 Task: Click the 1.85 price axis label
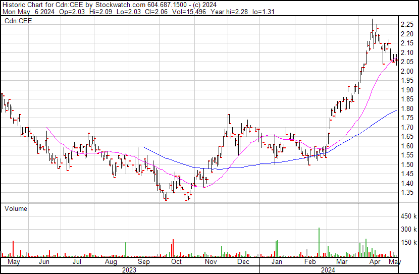click(x=407, y=99)
